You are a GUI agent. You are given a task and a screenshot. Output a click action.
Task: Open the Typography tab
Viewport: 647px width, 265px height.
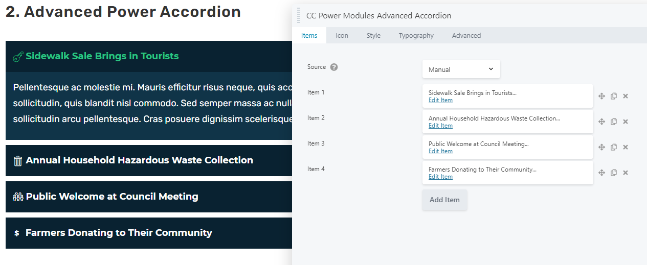click(416, 35)
